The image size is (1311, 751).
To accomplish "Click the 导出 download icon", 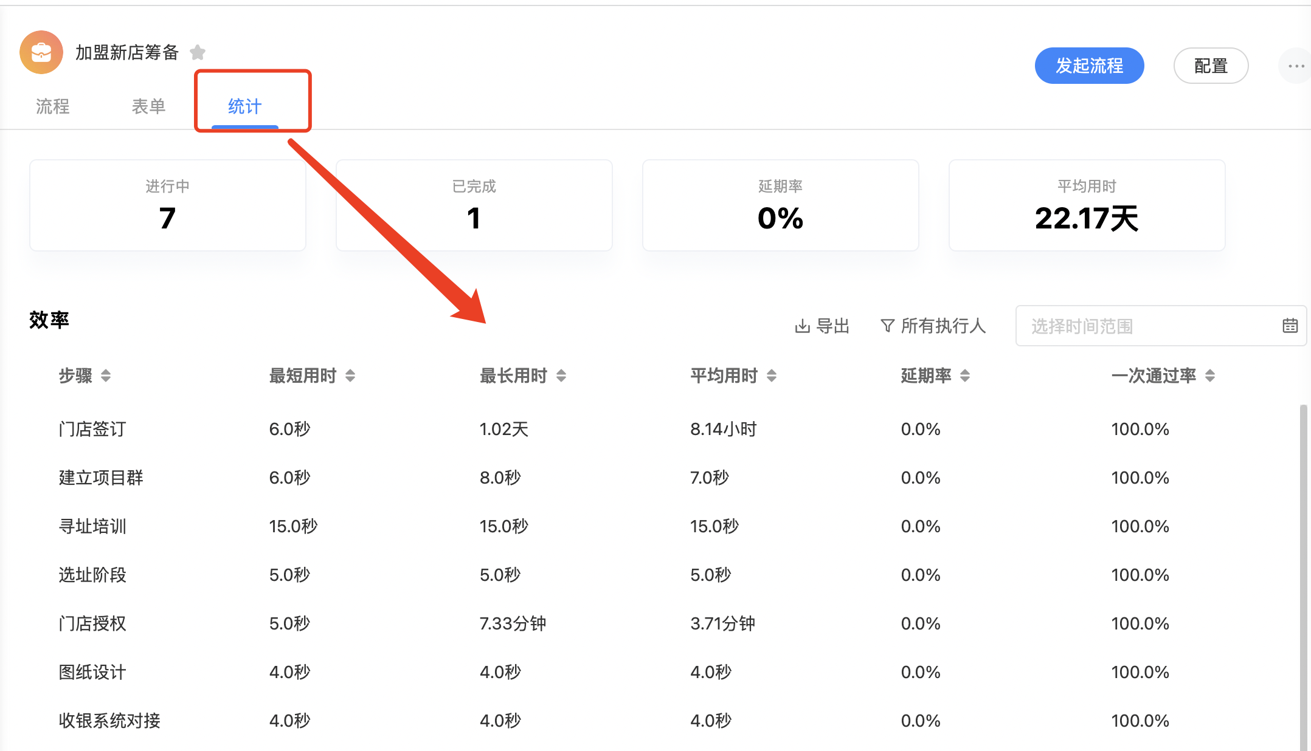I will pos(802,326).
